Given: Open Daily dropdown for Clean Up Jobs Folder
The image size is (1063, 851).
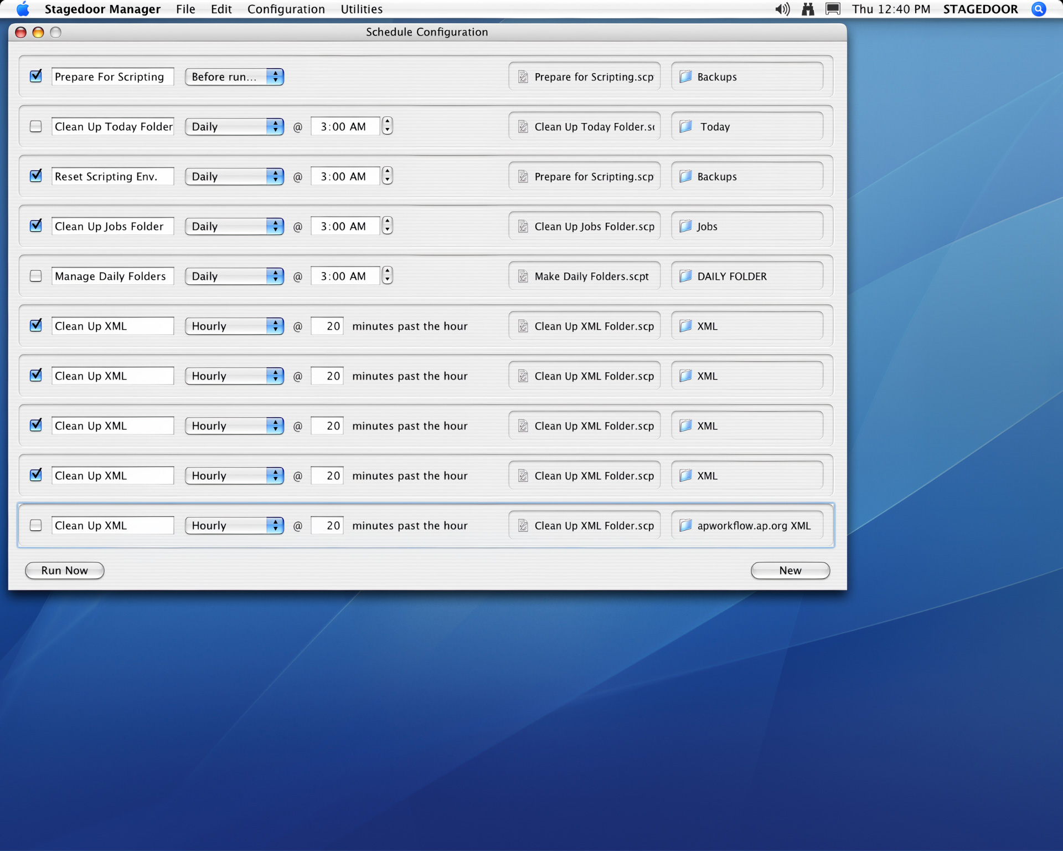Looking at the screenshot, I should [x=234, y=226].
